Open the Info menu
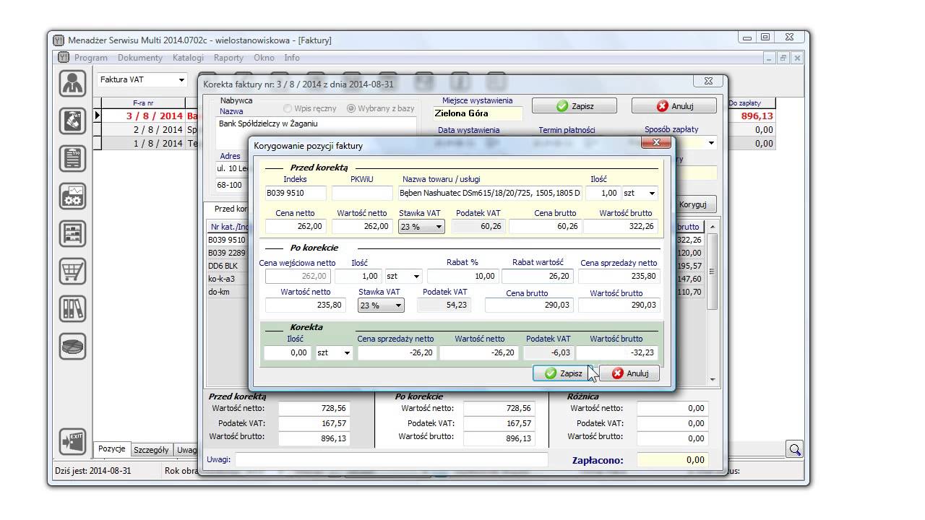 click(292, 58)
